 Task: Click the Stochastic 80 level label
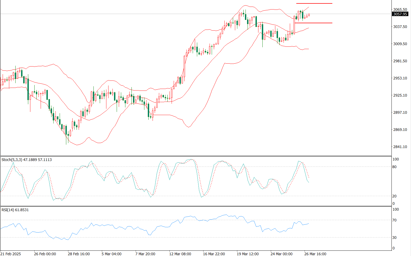394,167
